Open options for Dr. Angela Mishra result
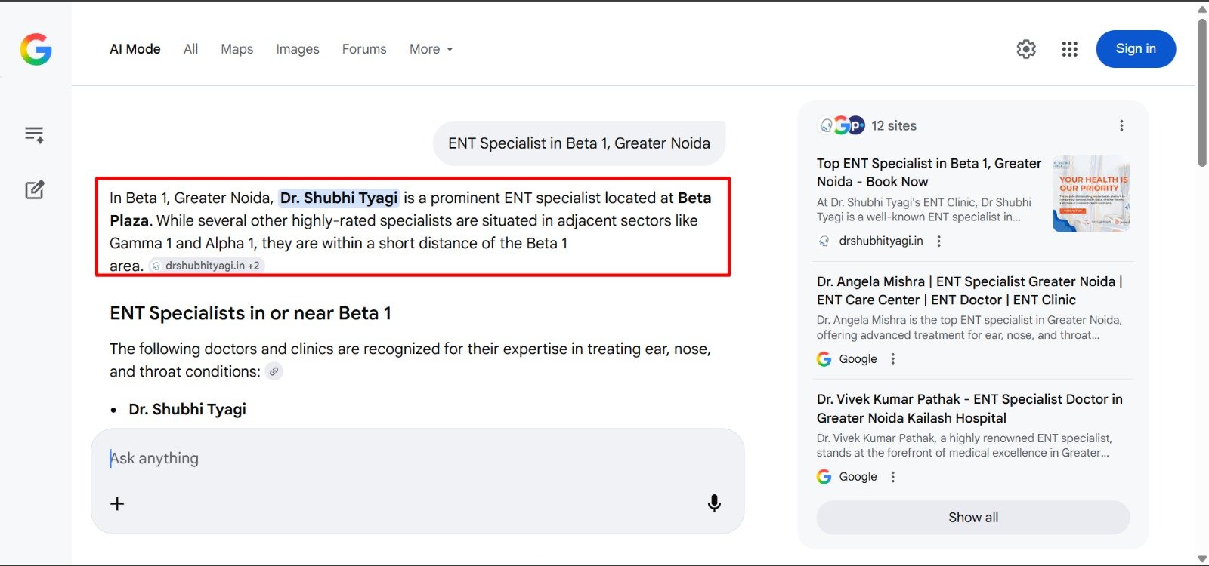Image resolution: width=1209 pixels, height=566 pixels. coord(893,359)
